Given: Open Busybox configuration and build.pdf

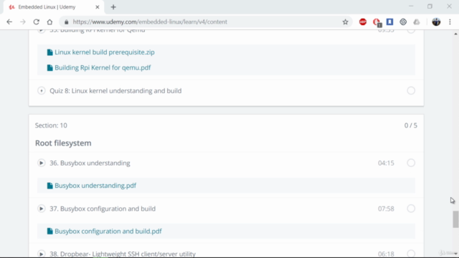Looking at the screenshot, I should point(108,231).
